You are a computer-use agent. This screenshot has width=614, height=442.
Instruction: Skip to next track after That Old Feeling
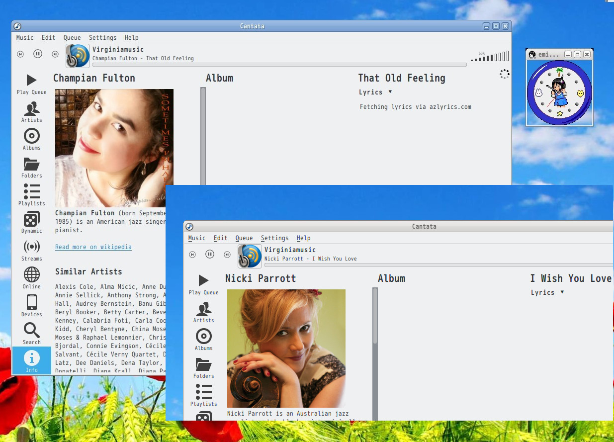[55, 54]
